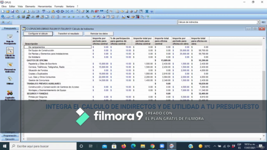Open Firefox from the taskbar

click(x=123, y=146)
